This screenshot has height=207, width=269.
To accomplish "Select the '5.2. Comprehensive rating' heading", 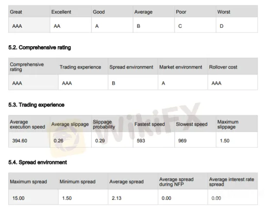I will (39, 48).
